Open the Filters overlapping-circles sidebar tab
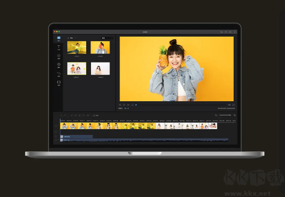The width and height of the screenshot is (285, 197). click(59, 57)
